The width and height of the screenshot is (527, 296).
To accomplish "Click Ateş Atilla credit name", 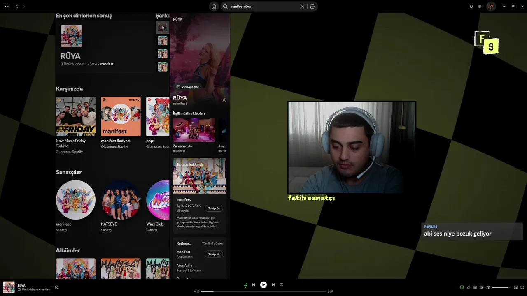I will point(184,266).
